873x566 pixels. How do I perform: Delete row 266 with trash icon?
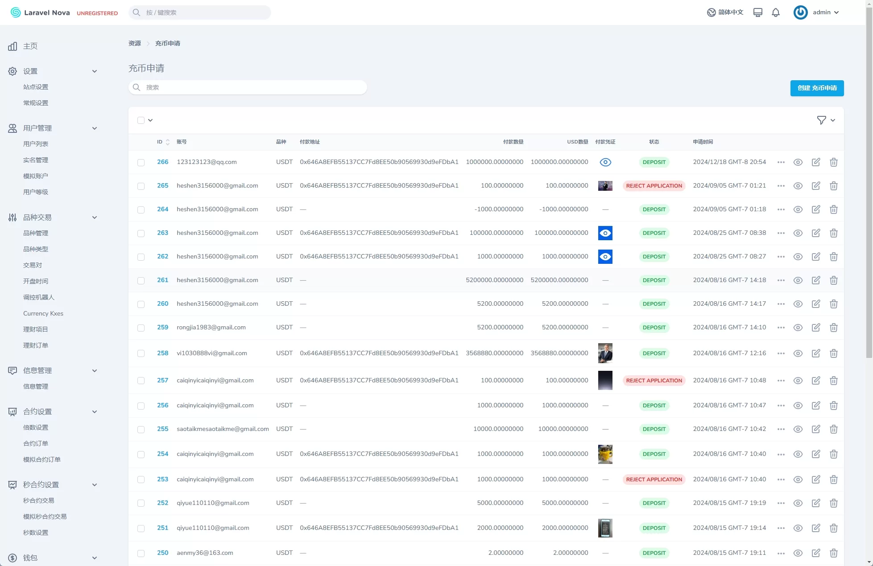[x=833, y=162]
